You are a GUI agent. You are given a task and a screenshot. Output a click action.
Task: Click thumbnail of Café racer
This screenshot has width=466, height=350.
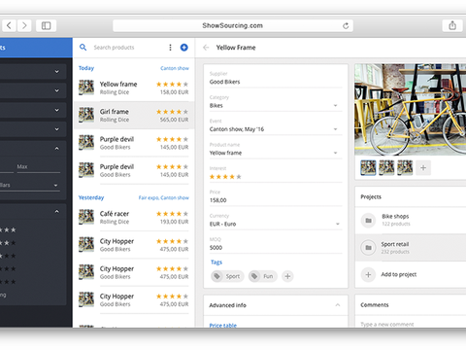click(86, 217)
